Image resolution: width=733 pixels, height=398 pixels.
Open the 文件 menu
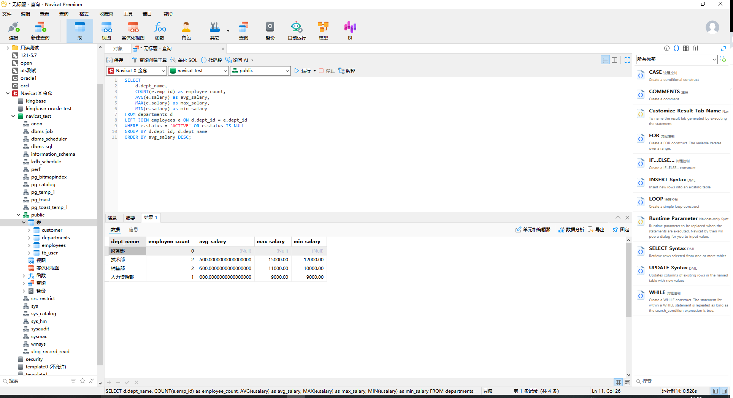[7, 14]
